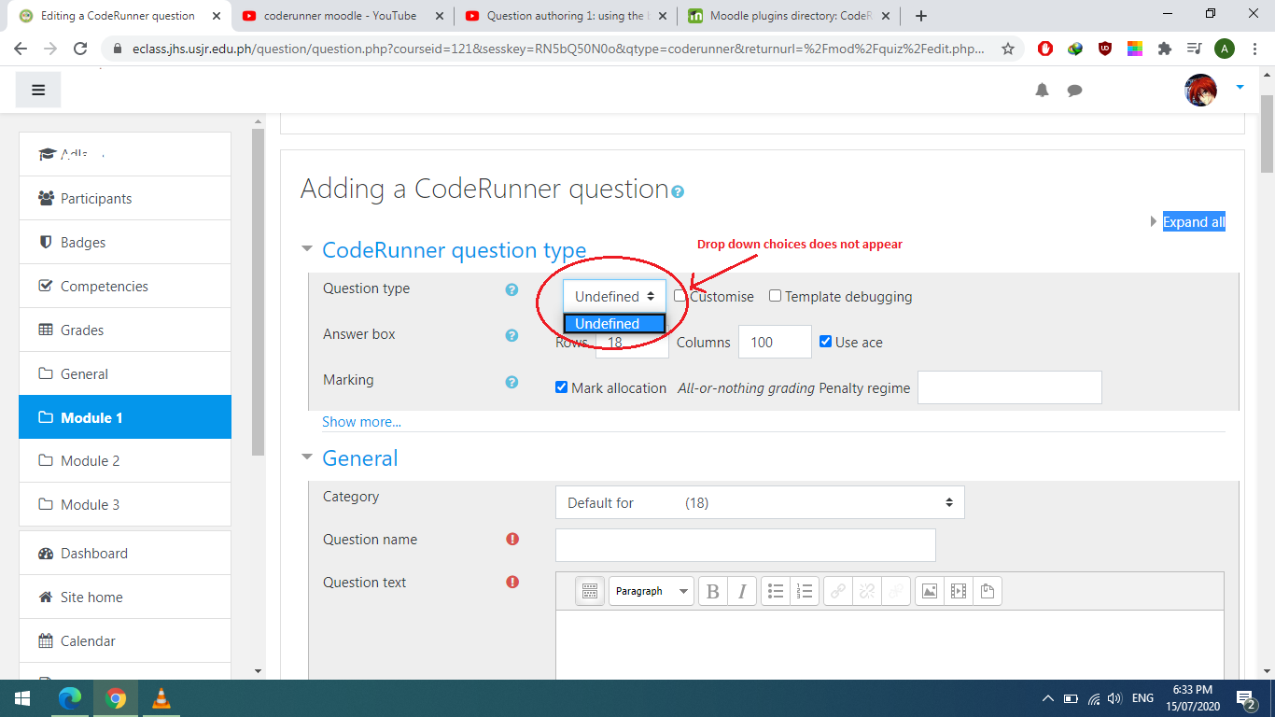Tick the Template debugging checkbox

(x=775, y=296)
